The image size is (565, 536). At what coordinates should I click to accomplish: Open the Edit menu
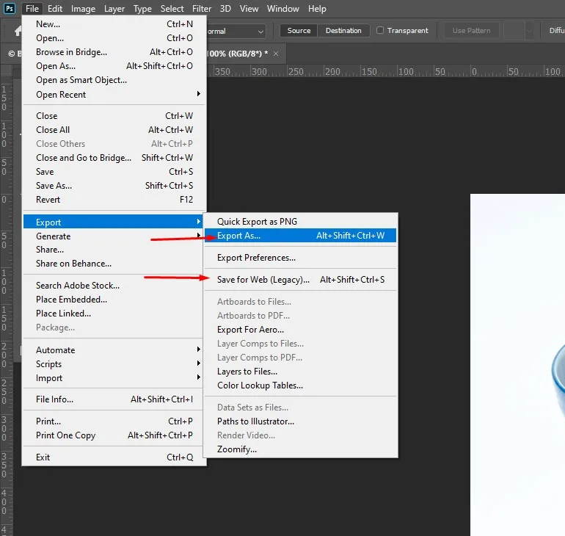click(55, 9)
